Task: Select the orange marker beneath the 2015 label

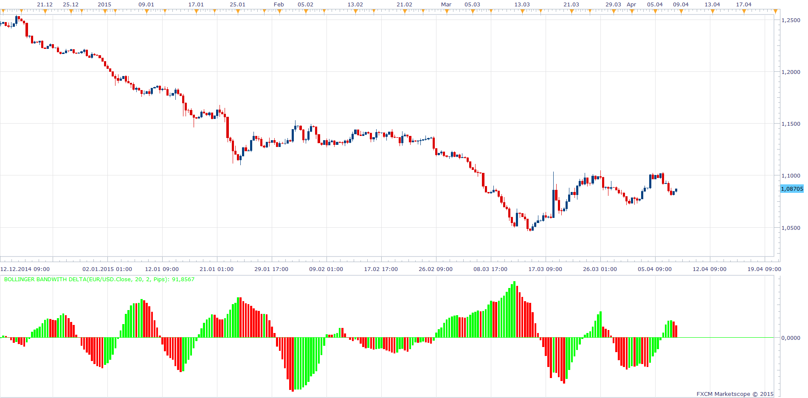Action: pyautogui.click(x=104, y=11)
